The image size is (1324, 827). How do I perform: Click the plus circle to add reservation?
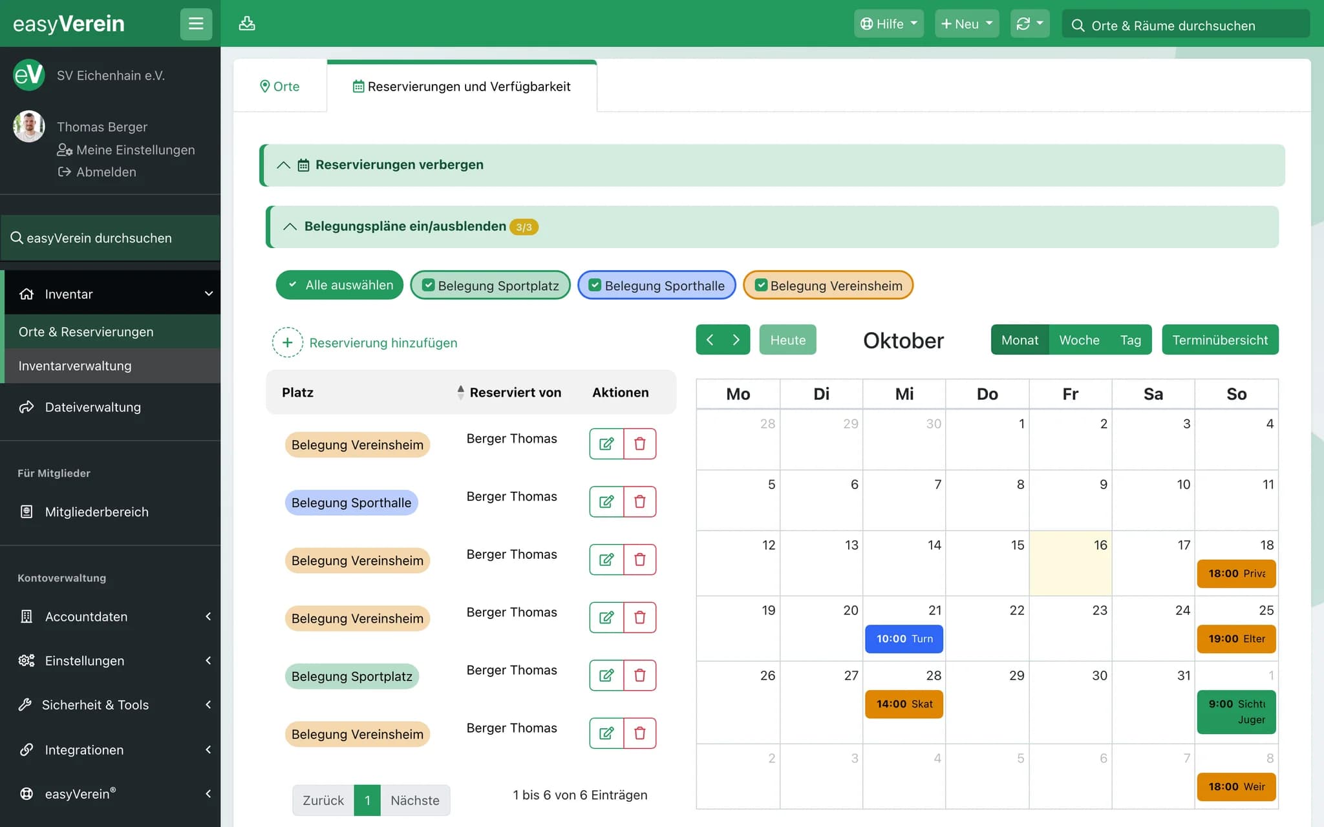288,342
